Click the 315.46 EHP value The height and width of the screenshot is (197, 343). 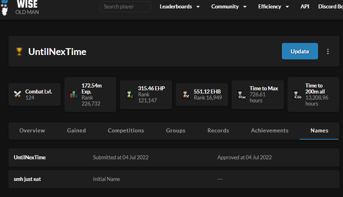point(151,88)
